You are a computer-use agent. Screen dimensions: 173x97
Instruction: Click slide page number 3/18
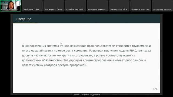pyautogui.click(x=155, y=89)
